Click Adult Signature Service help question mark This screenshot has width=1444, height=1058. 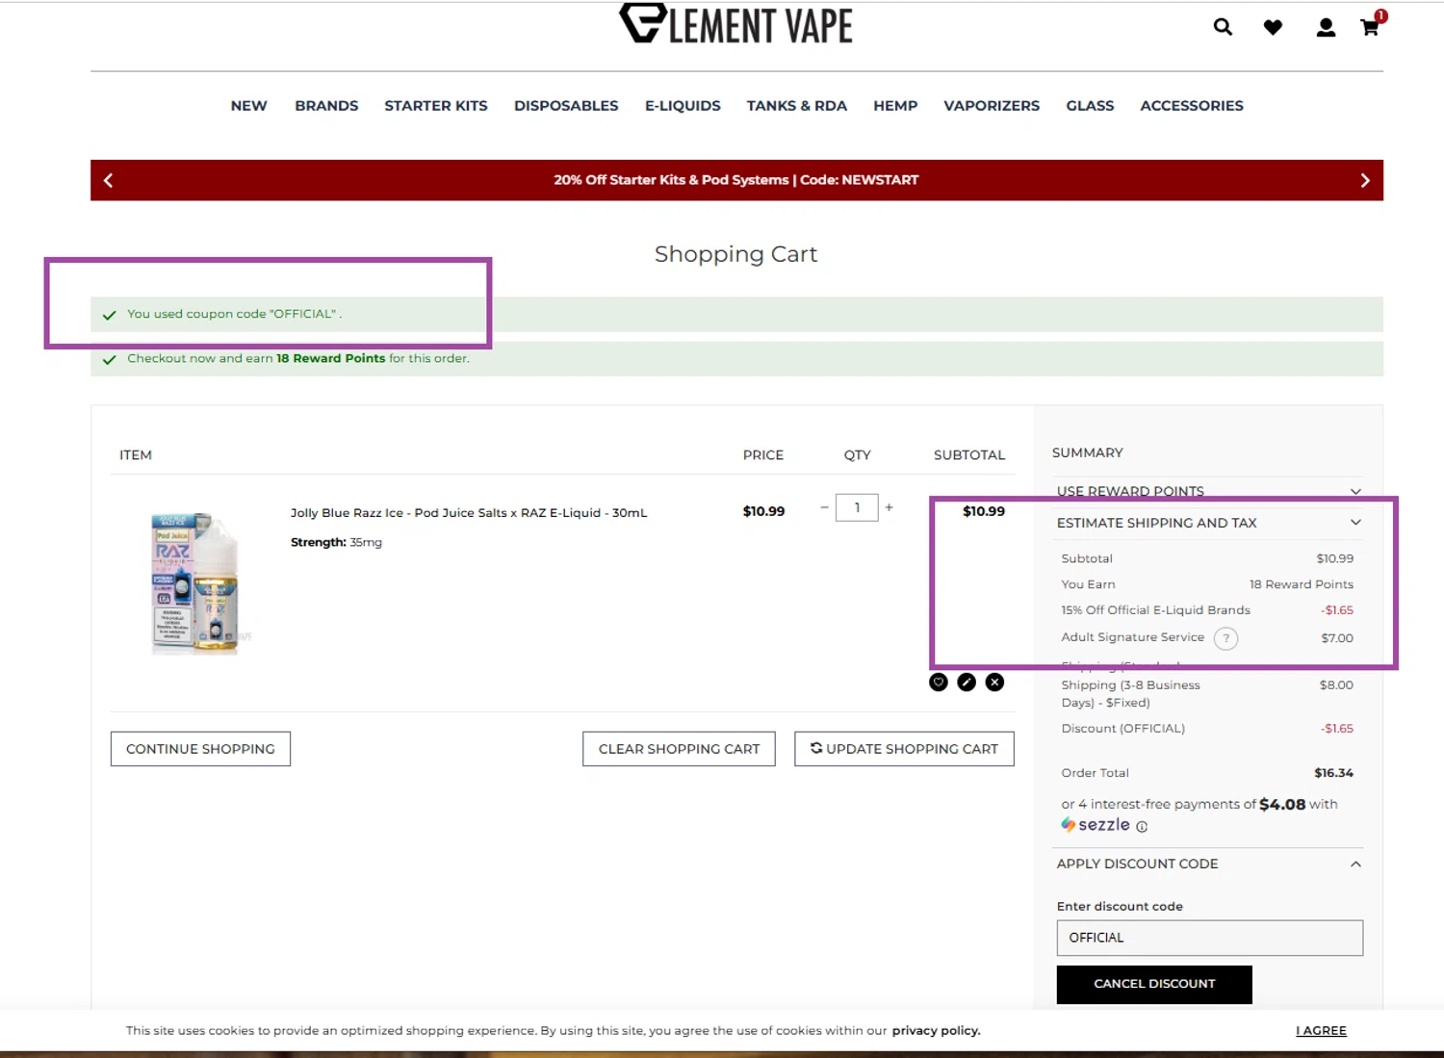(x=1225, y=638)
